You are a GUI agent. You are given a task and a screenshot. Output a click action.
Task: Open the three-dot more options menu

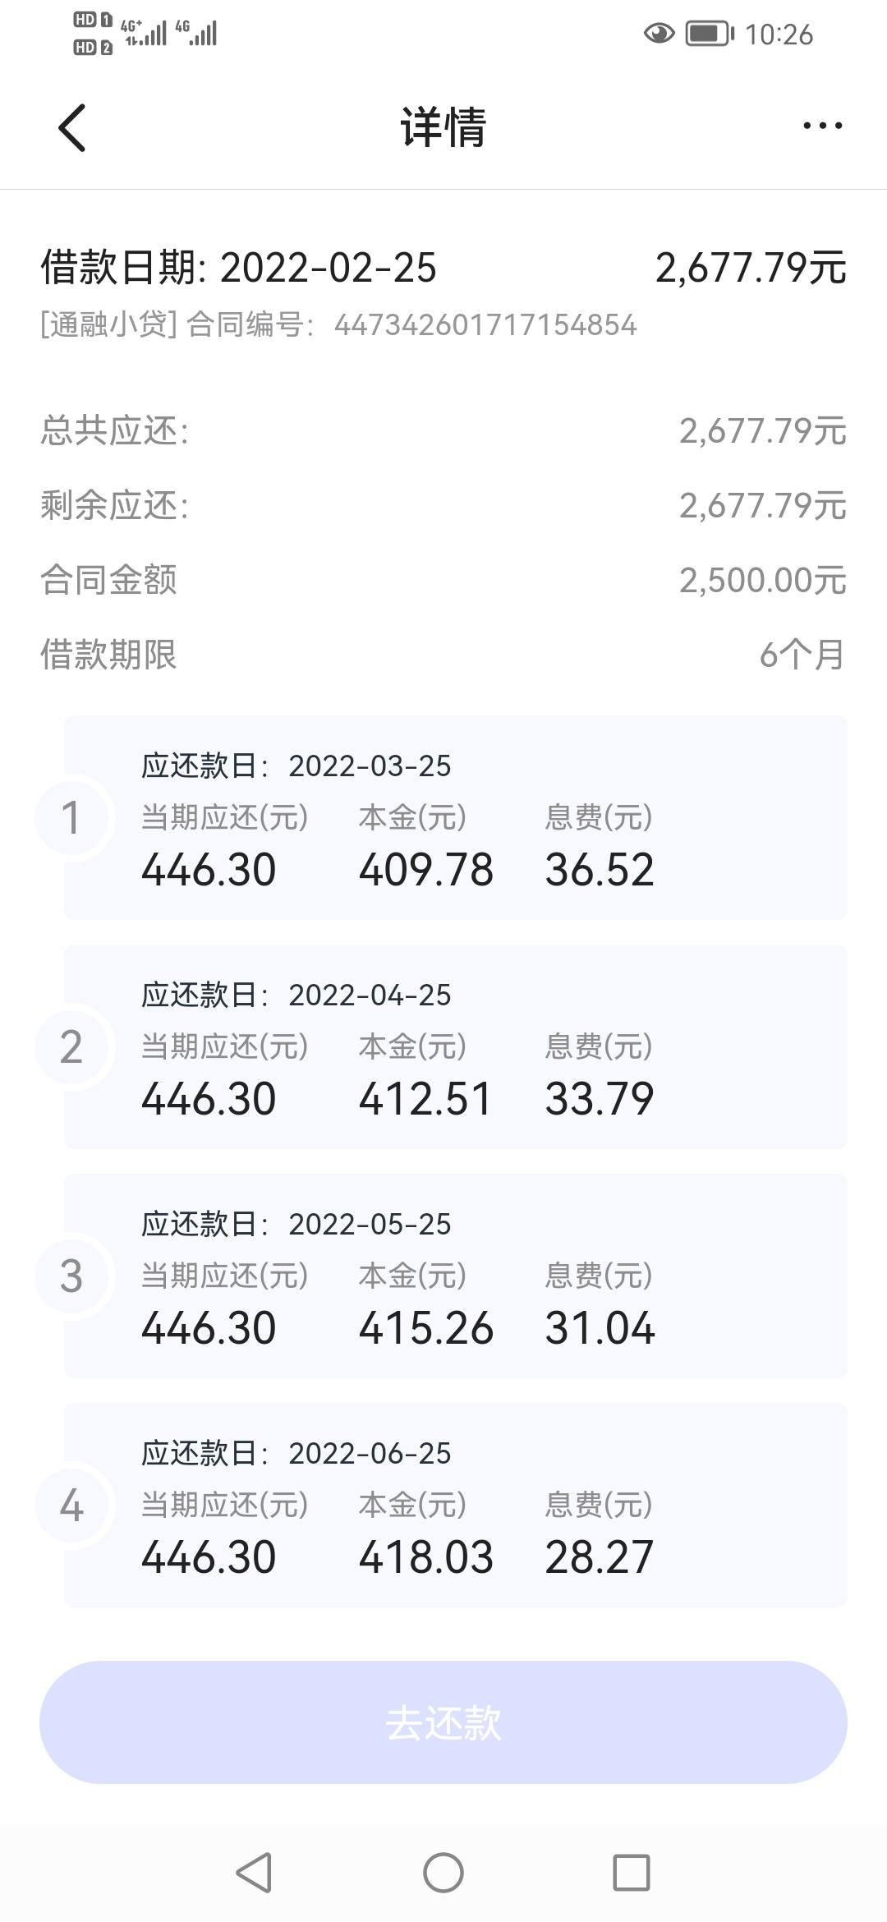[x=822, y=126]
